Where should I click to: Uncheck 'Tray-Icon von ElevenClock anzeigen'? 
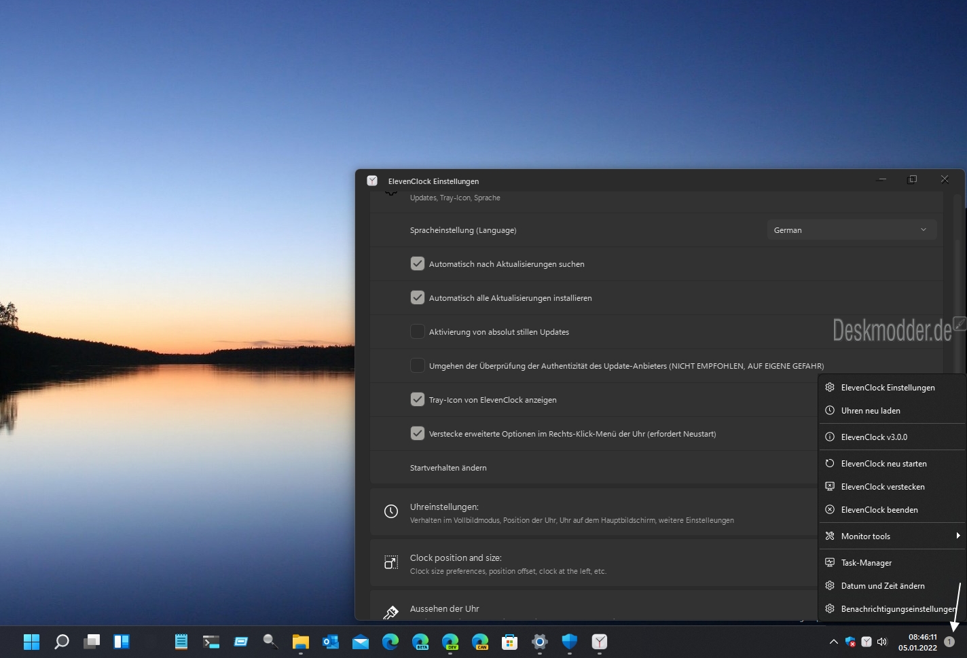[418, 399]
